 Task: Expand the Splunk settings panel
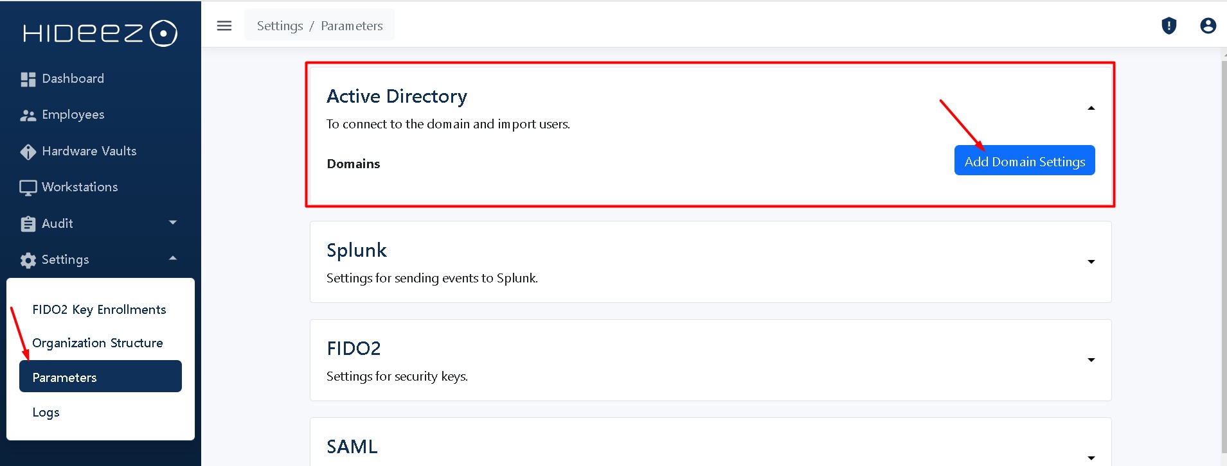[x=1091, y=262]
